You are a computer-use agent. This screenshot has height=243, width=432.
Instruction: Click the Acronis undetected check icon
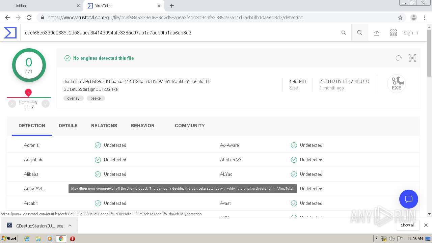point(98,145)
